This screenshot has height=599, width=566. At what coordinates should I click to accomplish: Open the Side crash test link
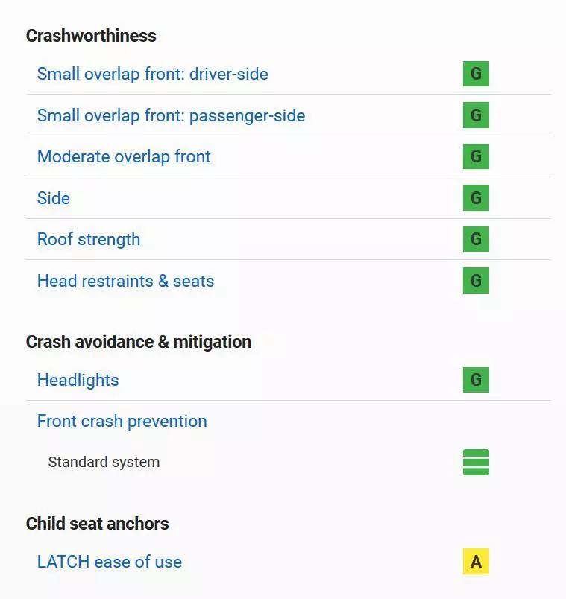(x=54, y=198)
